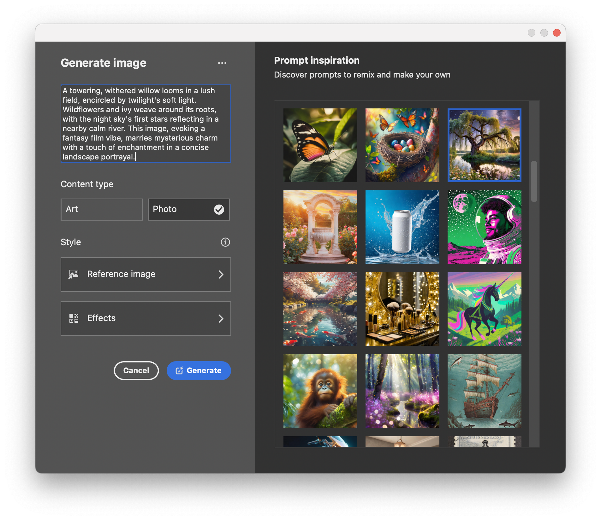Select the Photo content type
The height and width of the screenshot is (520, 601).
pos(189,209)
